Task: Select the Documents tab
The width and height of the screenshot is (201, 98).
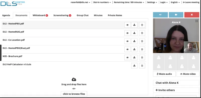Action: click(21, 15)
